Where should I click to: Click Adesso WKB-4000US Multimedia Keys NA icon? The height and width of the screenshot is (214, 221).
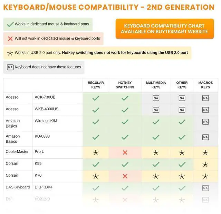pyautogui.click(x=156, y=110)
